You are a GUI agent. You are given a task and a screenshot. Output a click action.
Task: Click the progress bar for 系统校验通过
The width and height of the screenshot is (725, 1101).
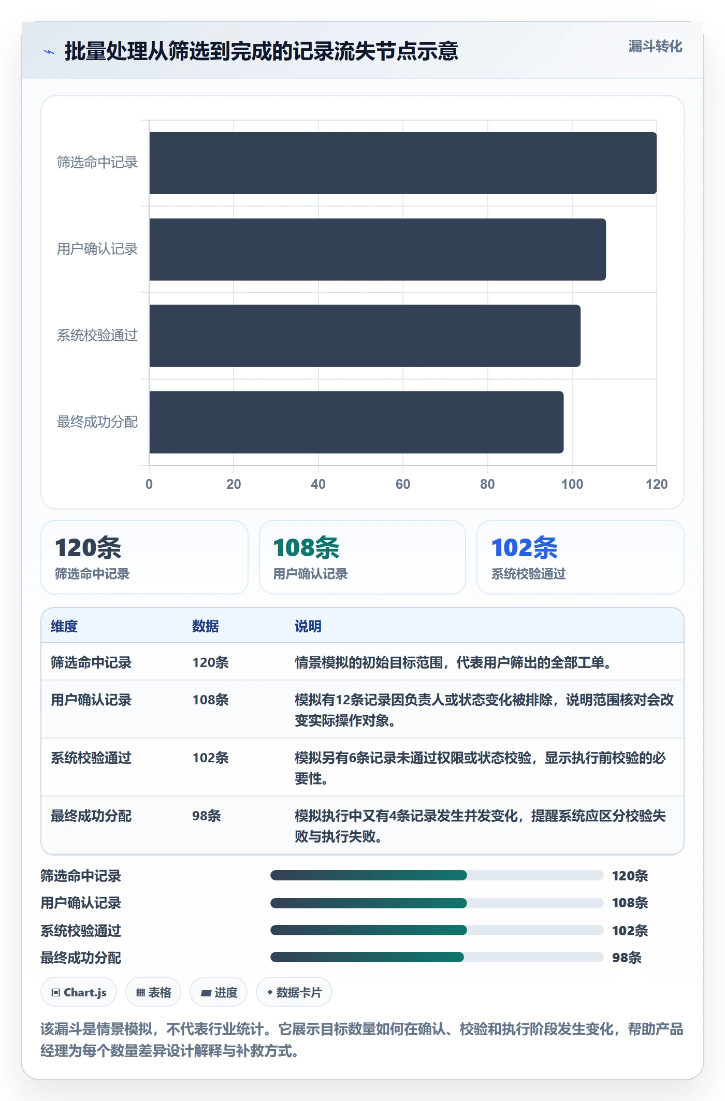[x=437, y=930]
